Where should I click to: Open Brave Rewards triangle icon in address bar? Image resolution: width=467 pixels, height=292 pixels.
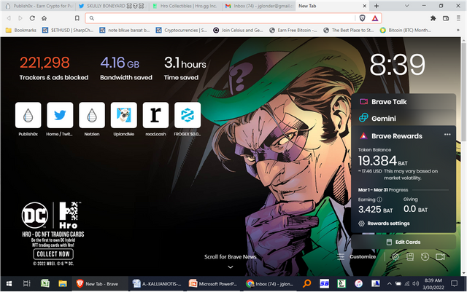coord(375,18)
